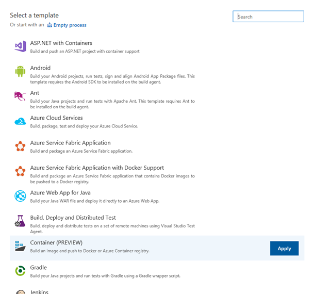
Task: Click 'Build, package, test and deploy' description
Action: tap(84, 126)
